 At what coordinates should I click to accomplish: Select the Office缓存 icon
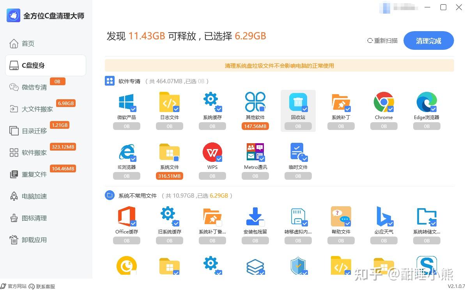coord(127,216)
